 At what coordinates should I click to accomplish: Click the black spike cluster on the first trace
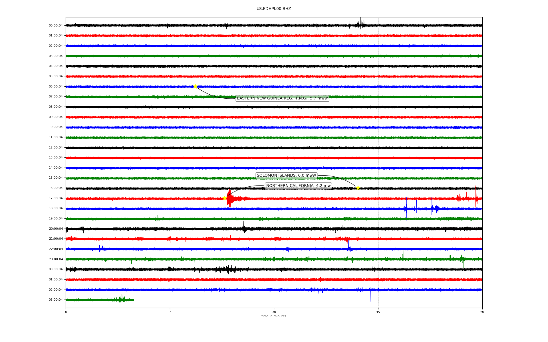pos(360,25)
